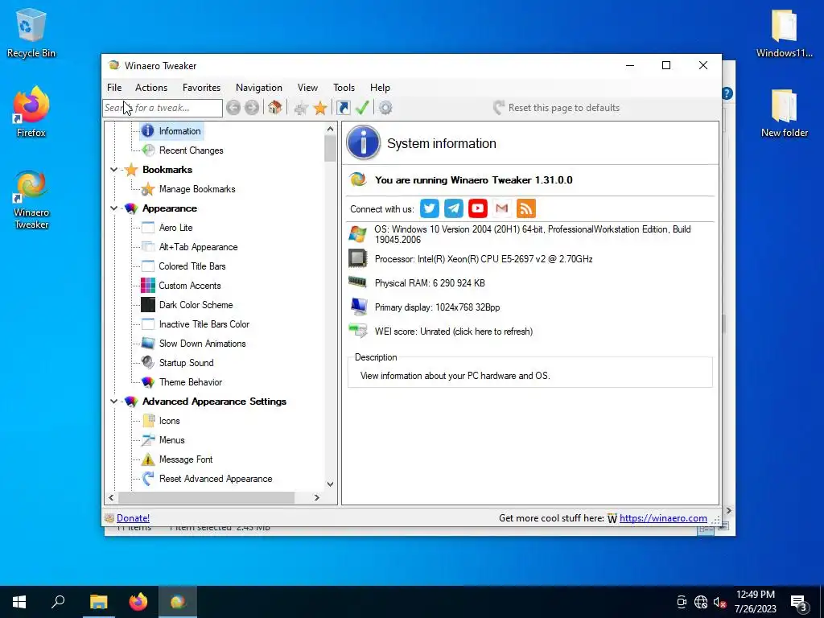The image size is (824, 618).
Task: Click the tree scrollbar down arrow
Action: click(330, 484)
